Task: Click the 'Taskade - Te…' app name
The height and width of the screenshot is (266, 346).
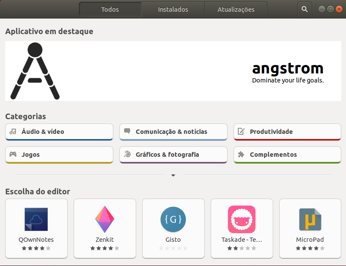Action: (242, 240)
